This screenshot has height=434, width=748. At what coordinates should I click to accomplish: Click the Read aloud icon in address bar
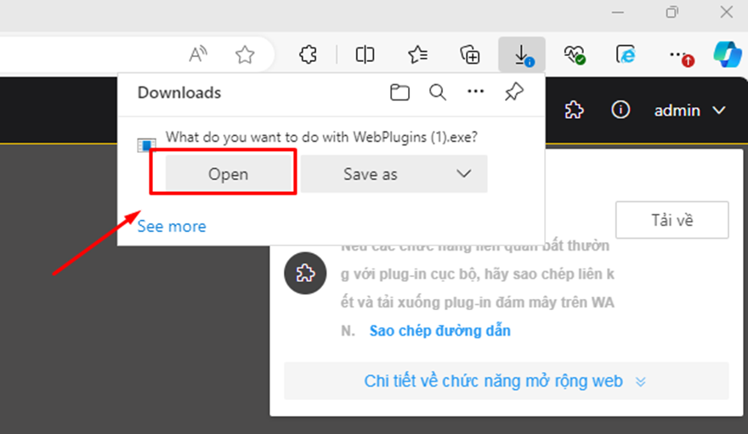pyautogui.click(x=198, y=54)
